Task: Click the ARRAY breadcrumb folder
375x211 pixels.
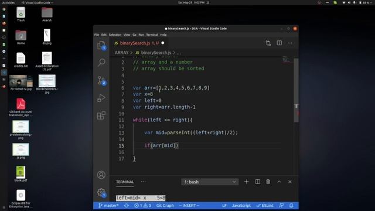Action: pos(121,53)
